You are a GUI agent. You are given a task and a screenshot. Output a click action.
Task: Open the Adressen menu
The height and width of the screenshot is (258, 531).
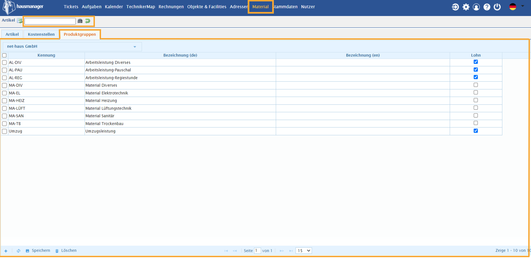(239, 7)
